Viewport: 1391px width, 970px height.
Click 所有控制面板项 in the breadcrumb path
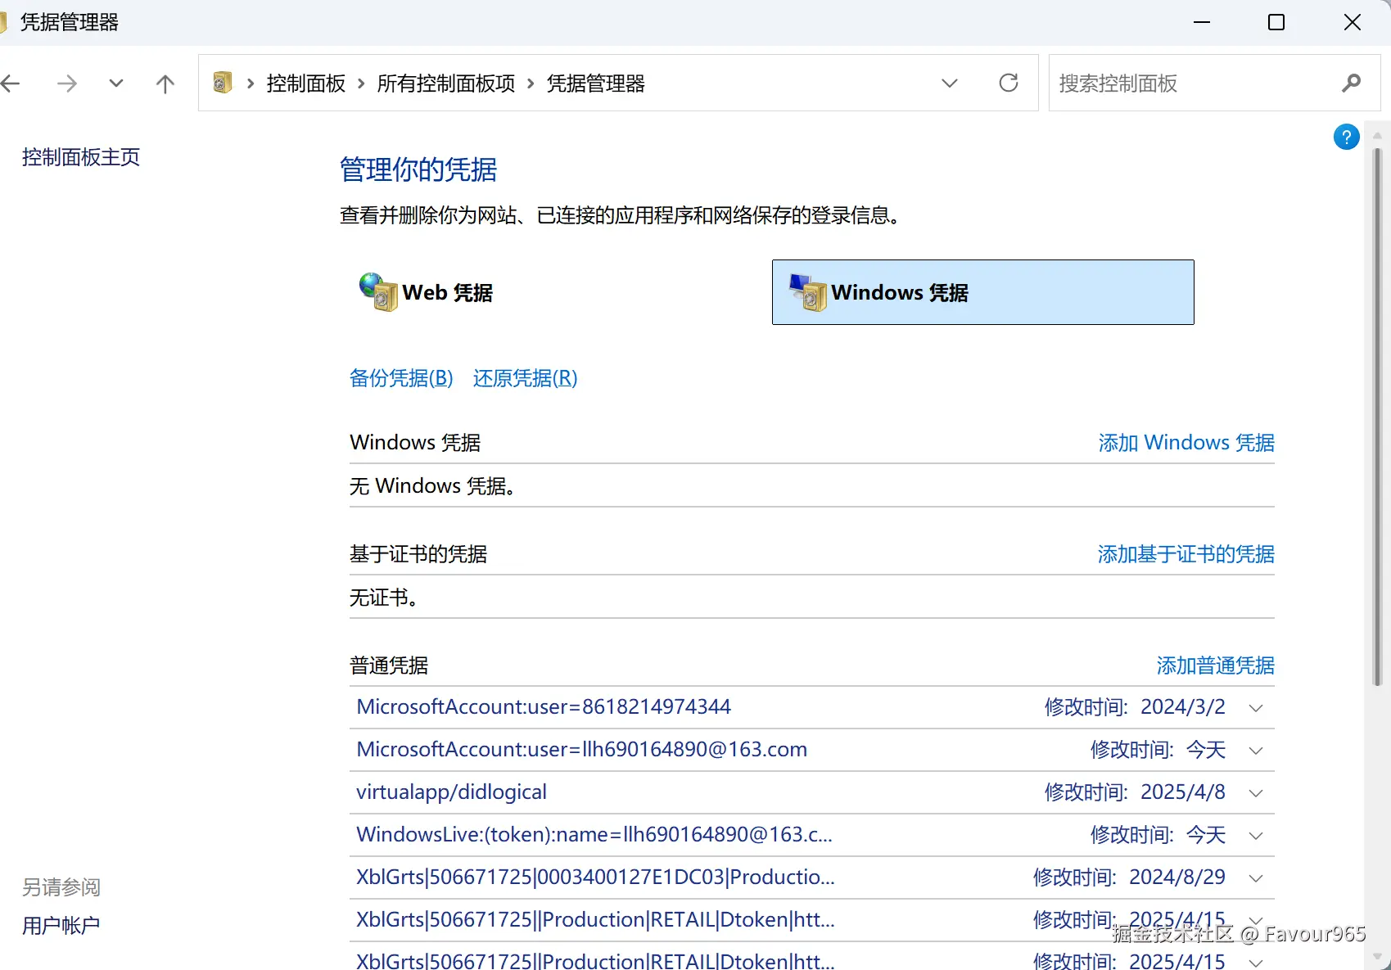pos(446,83)
